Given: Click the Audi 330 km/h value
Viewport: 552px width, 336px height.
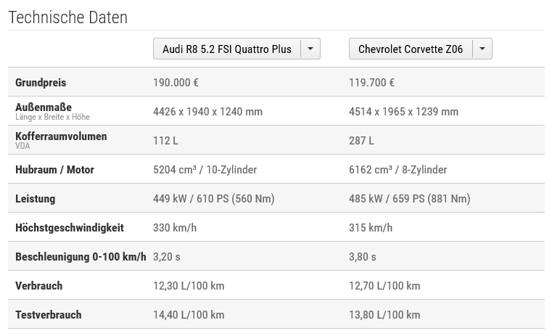Looking at the screenshot, I should 175,228.
